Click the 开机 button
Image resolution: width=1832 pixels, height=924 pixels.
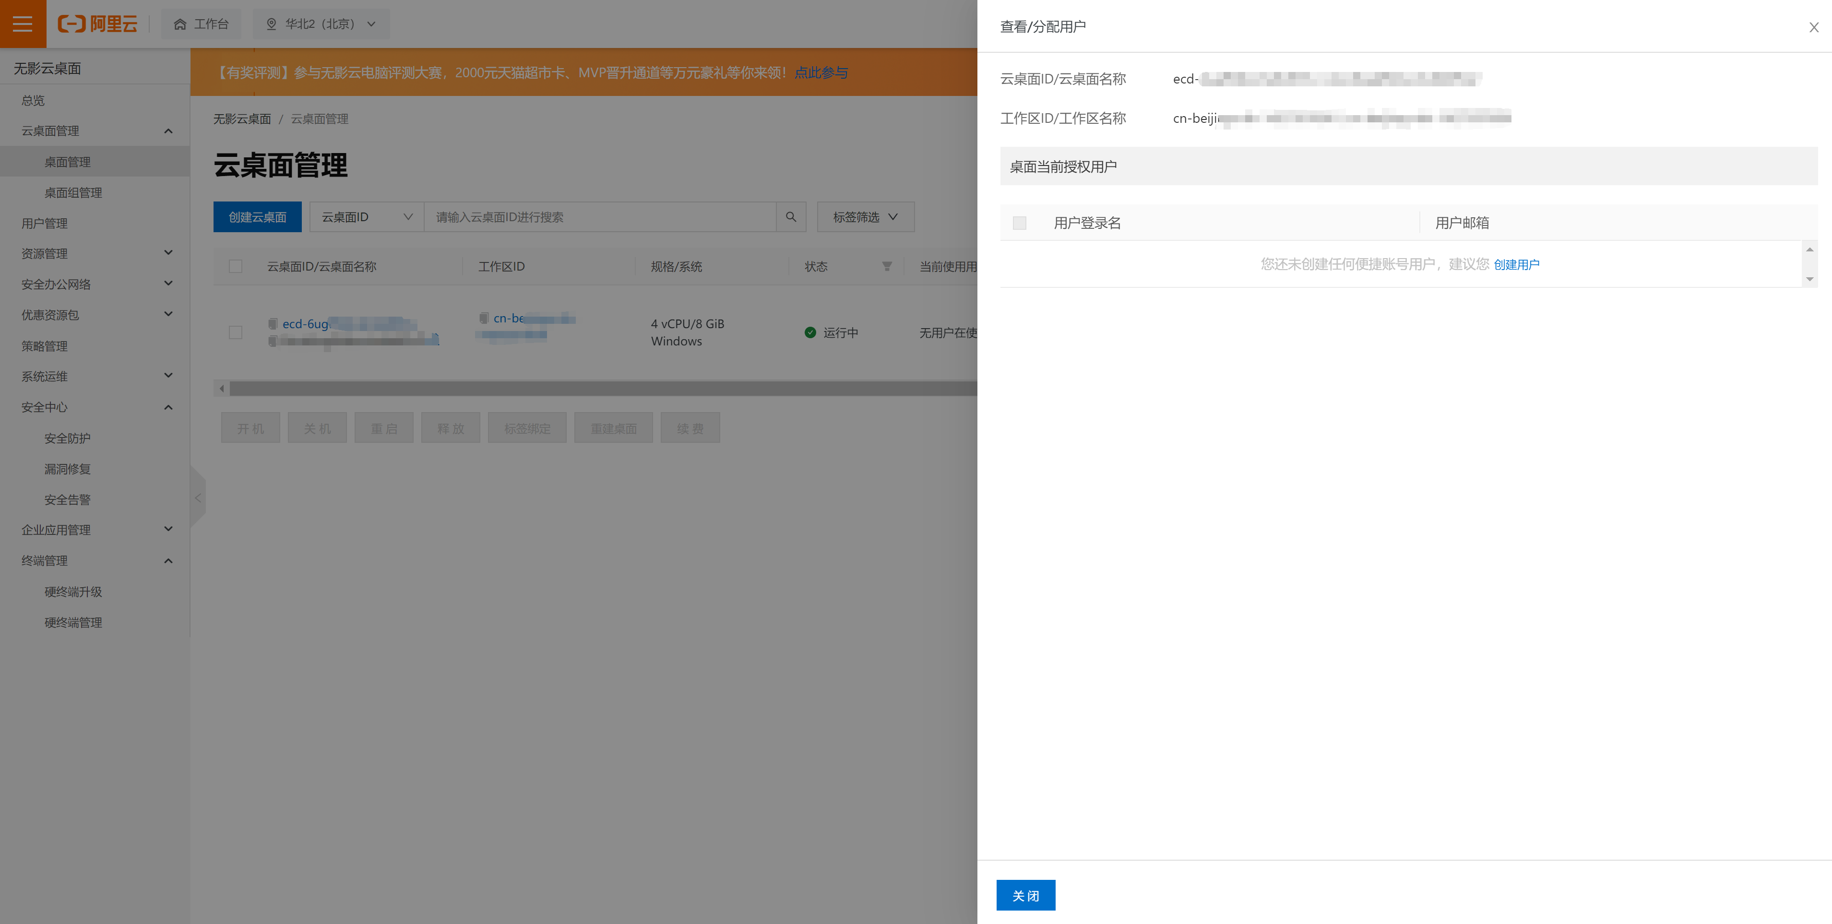tap(250, 428)
